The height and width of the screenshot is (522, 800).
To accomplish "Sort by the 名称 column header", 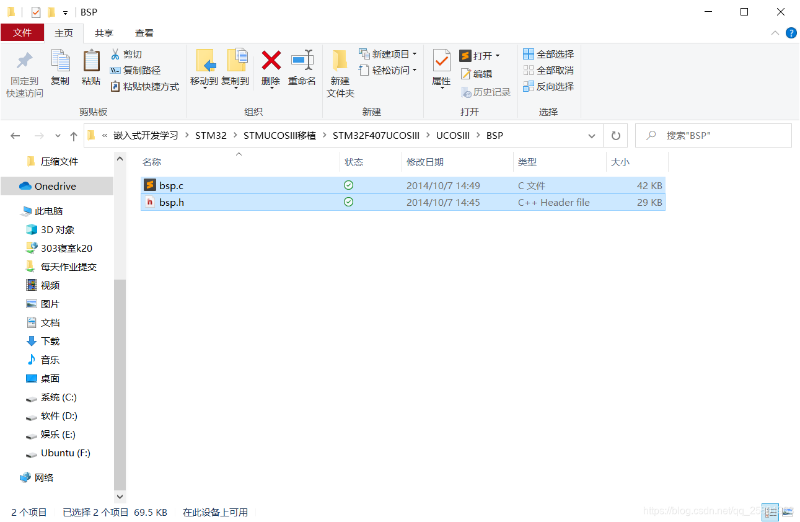I will [x=152, y=162].
